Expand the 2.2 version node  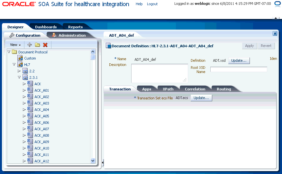click(x=19, y=71)
